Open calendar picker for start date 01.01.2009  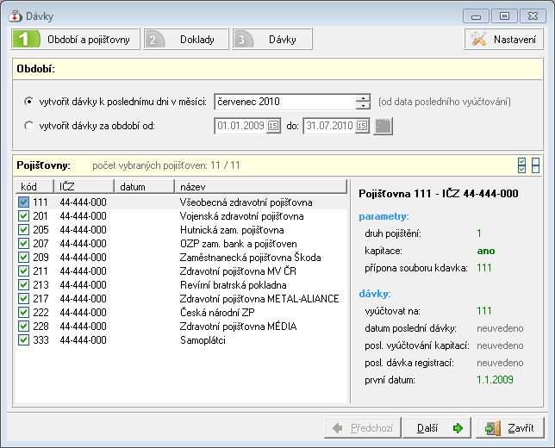(273, 126)
